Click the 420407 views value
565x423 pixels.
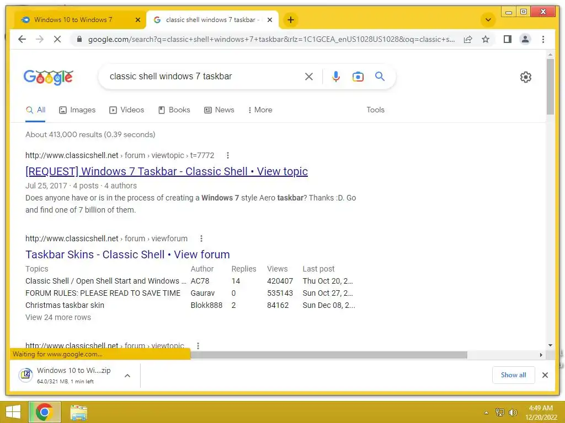tap(280, 281)
